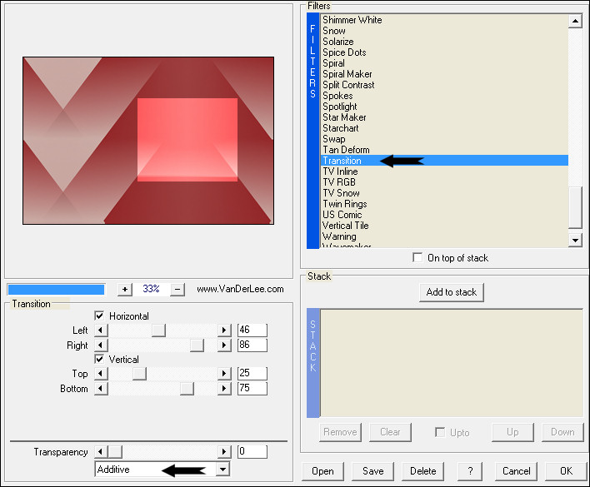Click the Bottom slider's left arrow
The height and width of the screenshot is (487, 590).
pyautogui.click(x=101, y=388)
